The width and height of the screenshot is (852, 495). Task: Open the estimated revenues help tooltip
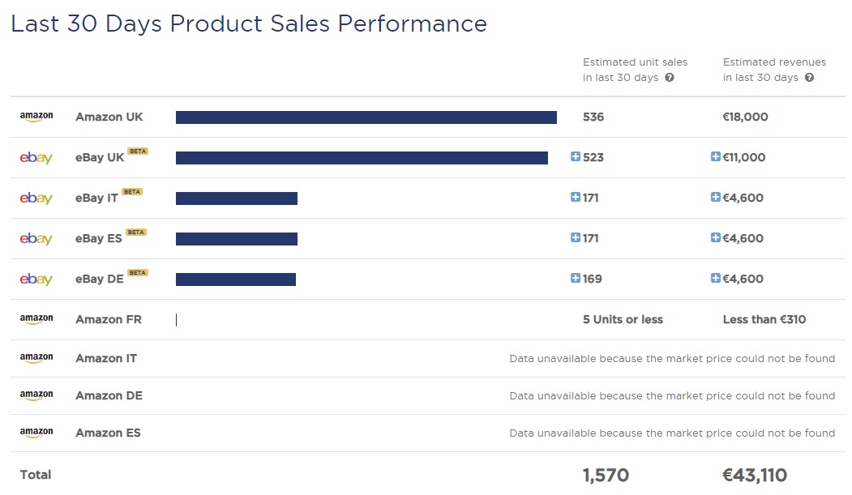coord(808,78)
